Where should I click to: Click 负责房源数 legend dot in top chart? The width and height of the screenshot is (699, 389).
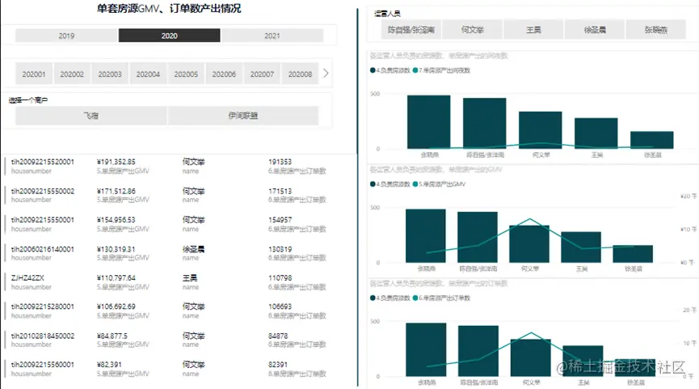[x=373, y=70]
